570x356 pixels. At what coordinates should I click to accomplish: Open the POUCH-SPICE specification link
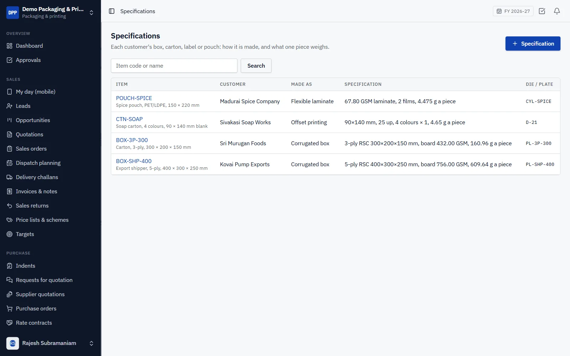(134, 98)
